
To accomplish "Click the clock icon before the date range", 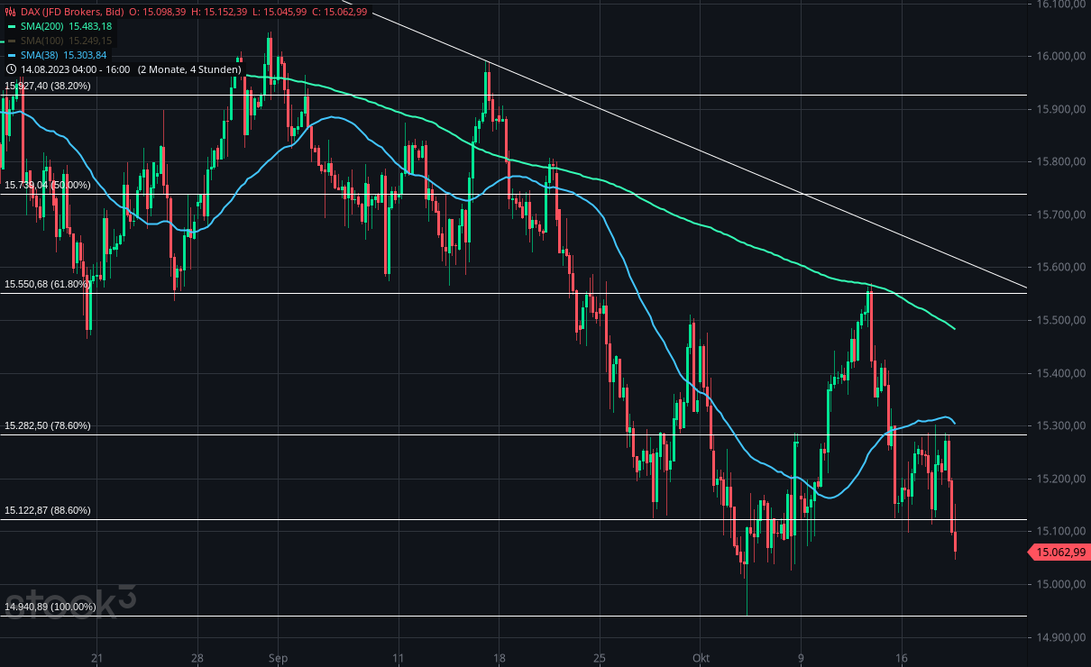I will point(11,69).
